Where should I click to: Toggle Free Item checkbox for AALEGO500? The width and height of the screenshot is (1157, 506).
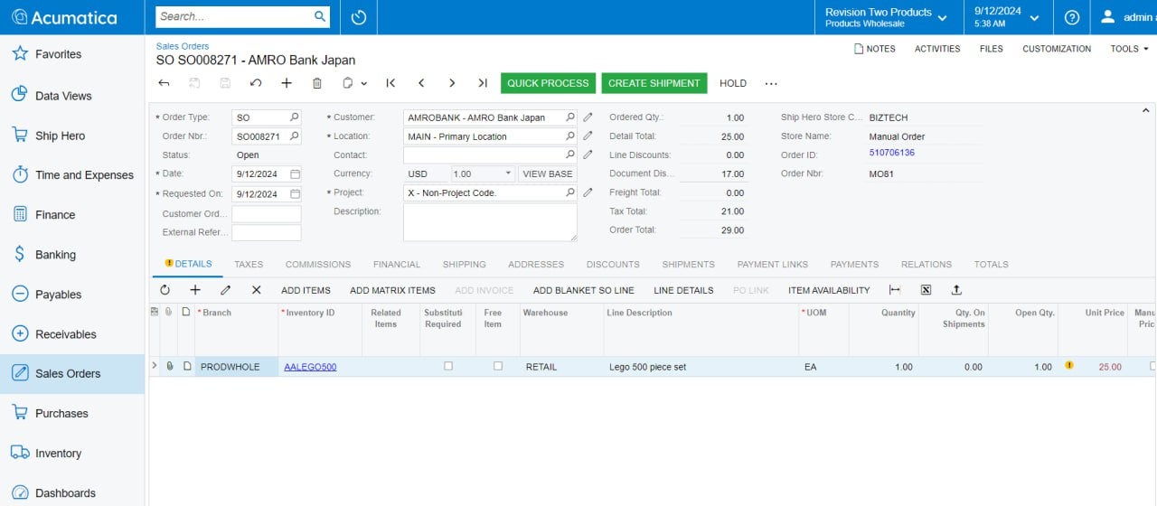click(498, 366)
